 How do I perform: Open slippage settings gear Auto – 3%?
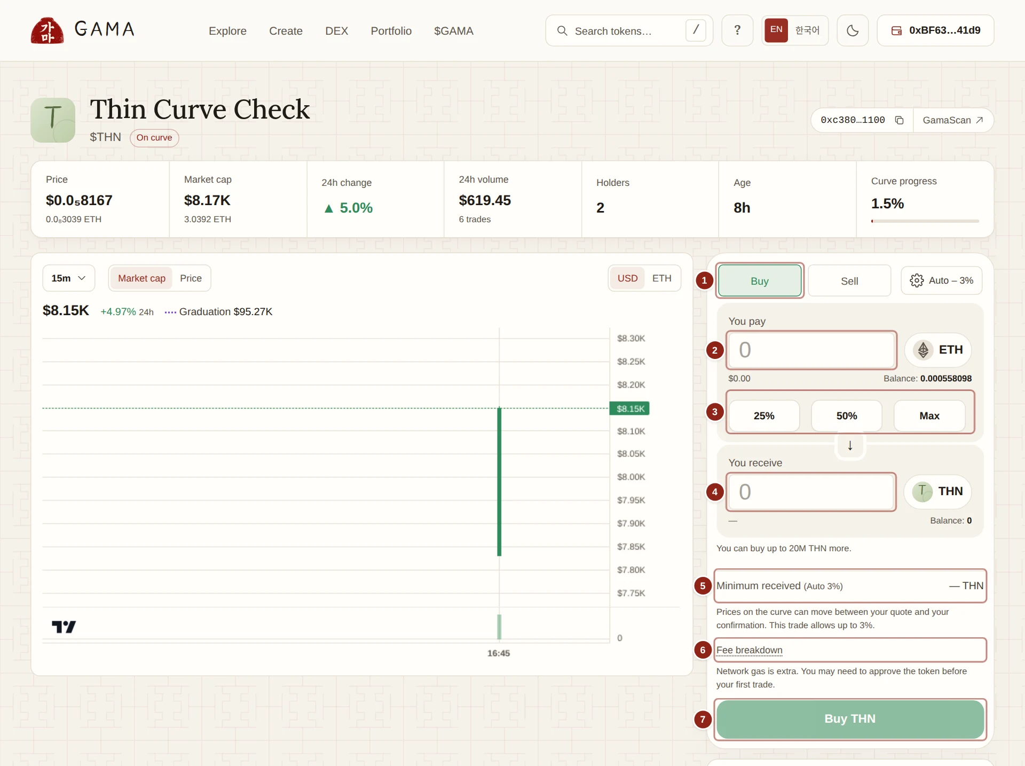click(x=941, y=280)
